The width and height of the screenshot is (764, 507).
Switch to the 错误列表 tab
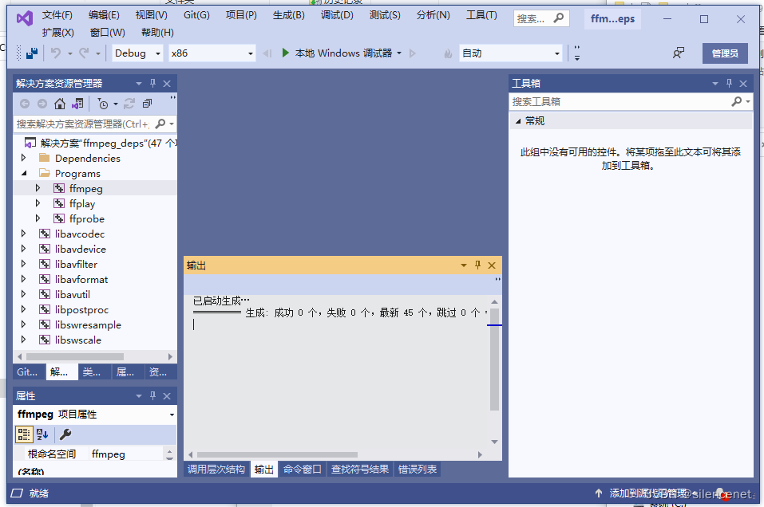[418, 469]
